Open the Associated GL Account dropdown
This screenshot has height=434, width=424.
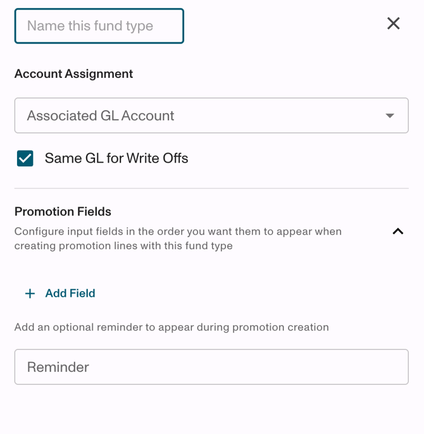pyautogui.click(x=211, y=116)
